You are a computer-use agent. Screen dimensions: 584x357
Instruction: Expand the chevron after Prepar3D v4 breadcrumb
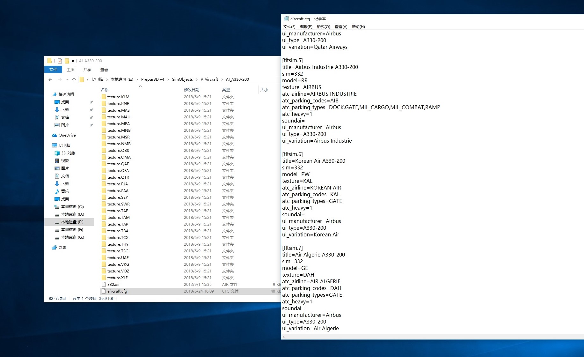[168, 79]
